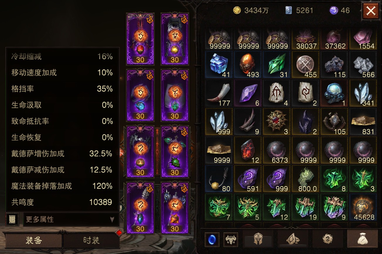Click the purple crystal with count 6
Viewport: 382px width, 254px height.
[247, 93]
